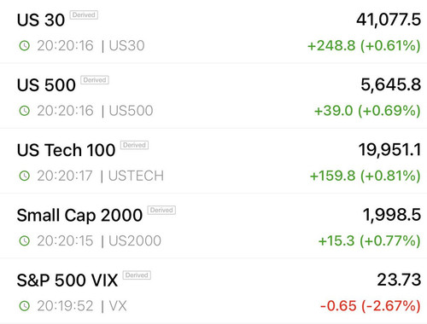
Task: Click Derived badge next to Small Cap 2000
Action: tap(161, 210)
